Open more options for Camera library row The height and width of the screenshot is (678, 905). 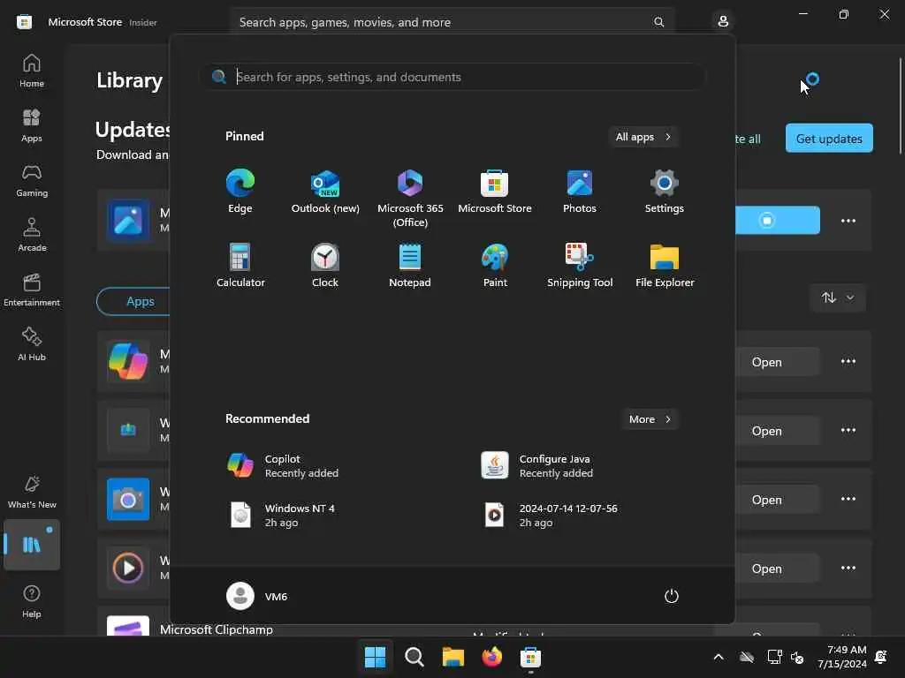(x=848, y=499)
